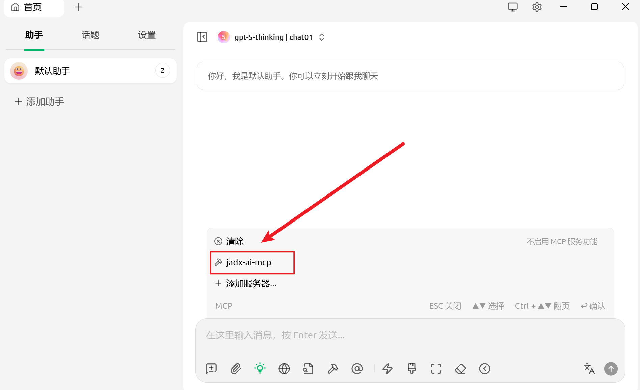Click the expand input fullscreen icon

click(436, 369)
